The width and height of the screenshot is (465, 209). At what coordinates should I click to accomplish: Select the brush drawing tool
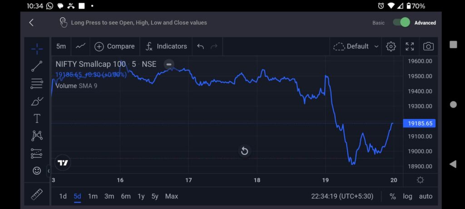(x=37, y=101)
